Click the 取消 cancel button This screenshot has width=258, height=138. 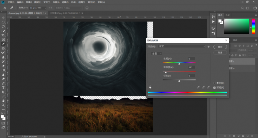[x=220, y=53]
